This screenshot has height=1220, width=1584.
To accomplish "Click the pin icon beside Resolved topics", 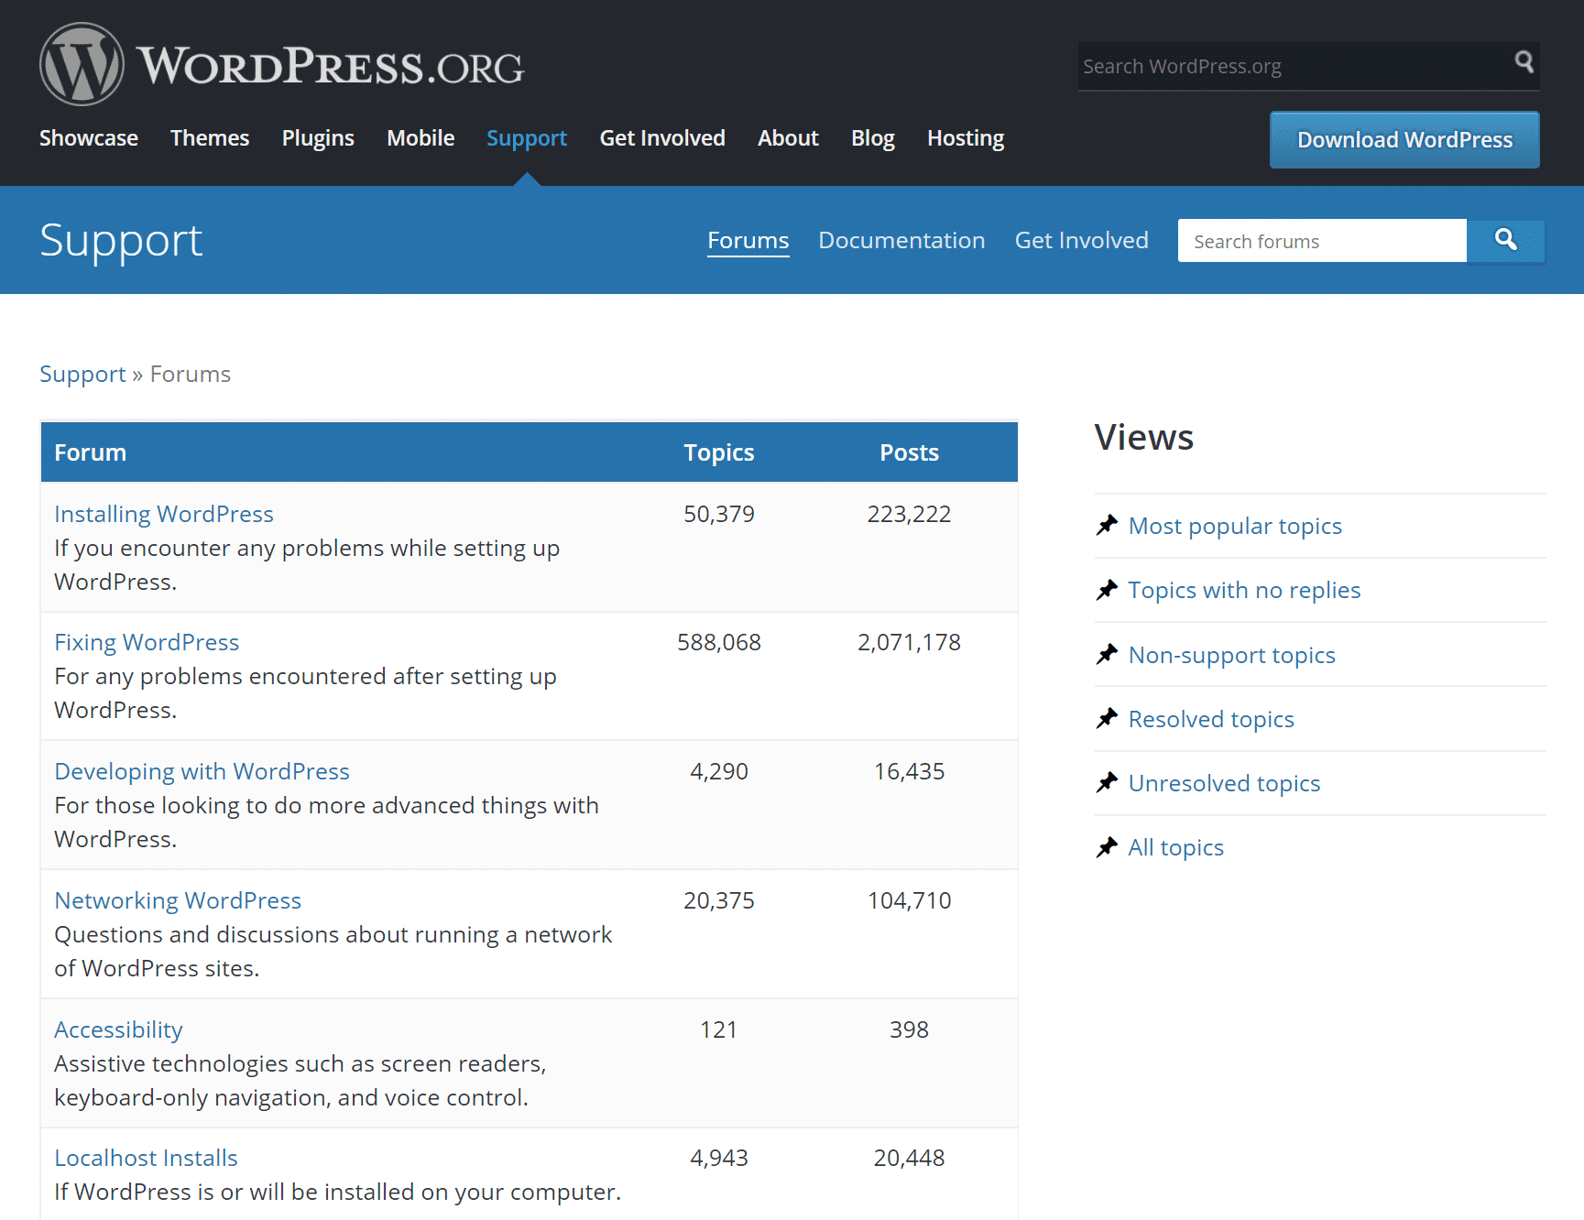I will 1107,718.
